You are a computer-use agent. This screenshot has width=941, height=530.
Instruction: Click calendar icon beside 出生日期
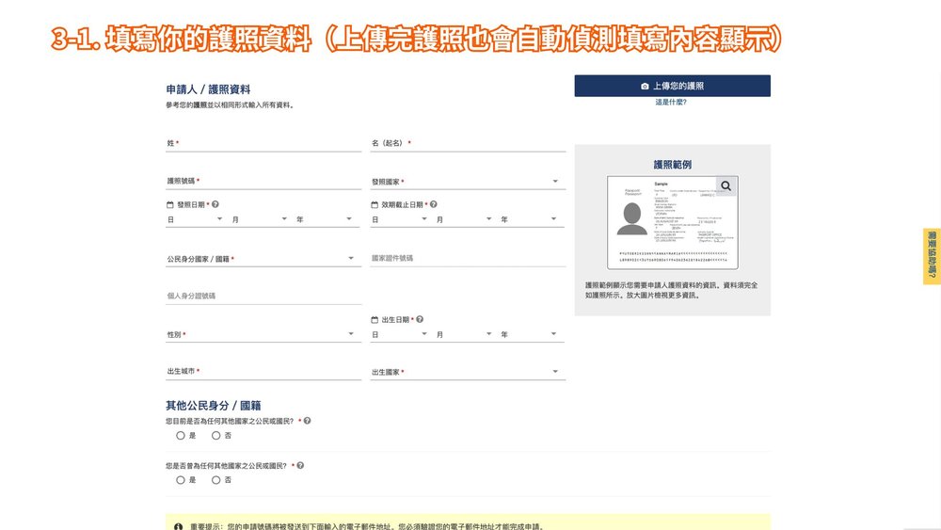point(375,320)
